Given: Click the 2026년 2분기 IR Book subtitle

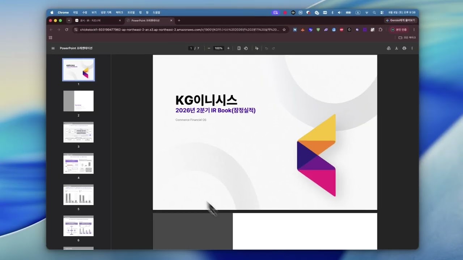Looking at the screenshot, I should [216, 110].
